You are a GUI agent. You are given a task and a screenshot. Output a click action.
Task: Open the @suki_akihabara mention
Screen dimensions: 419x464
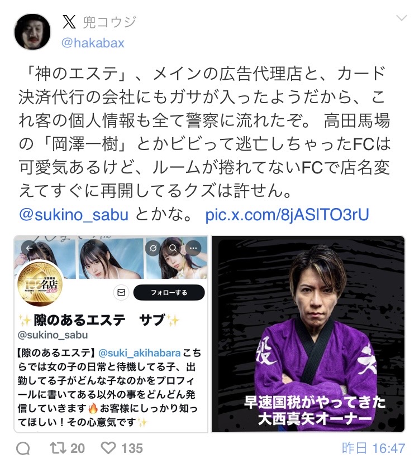tap(139, 353)
